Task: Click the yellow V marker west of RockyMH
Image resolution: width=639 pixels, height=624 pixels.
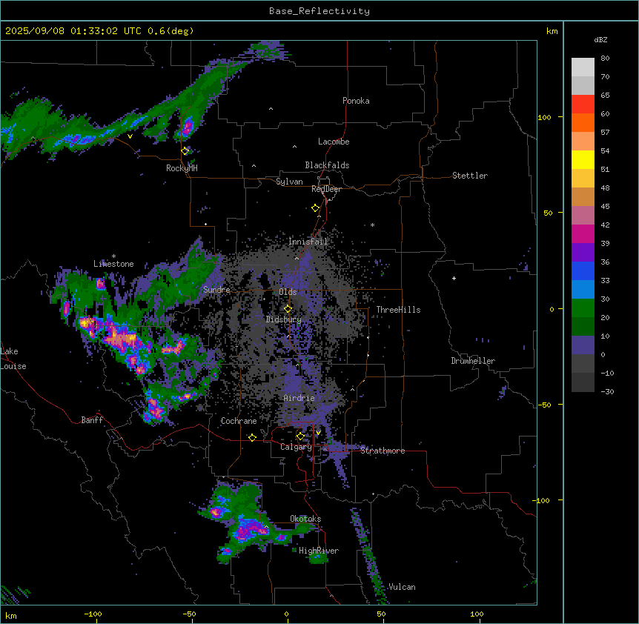Action: [x=130, y=136]
